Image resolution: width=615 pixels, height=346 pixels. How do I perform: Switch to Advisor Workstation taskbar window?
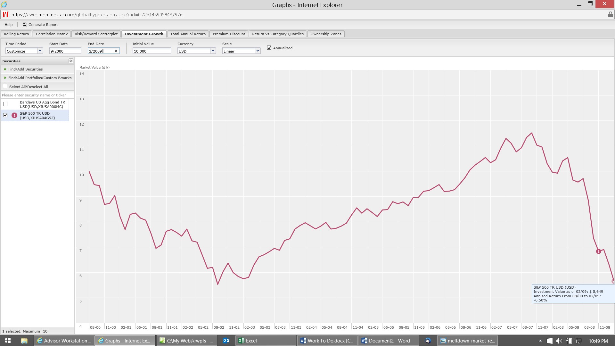pyautogui.click(x=63, y=341)
